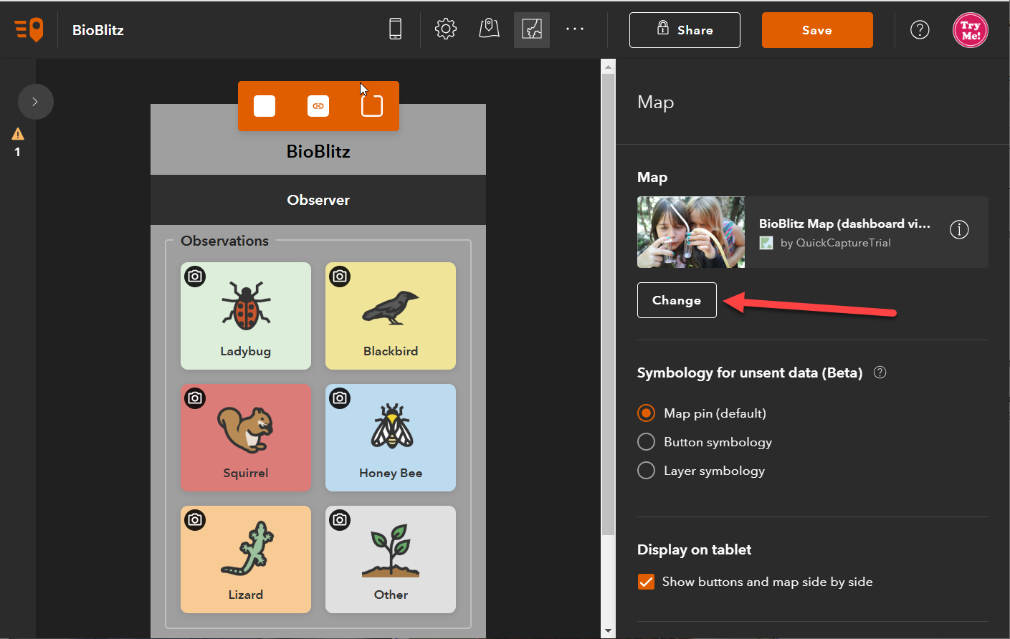
Task: Select the gray Other capture tile
Action: pyautogui.click(x=391, y=559)
